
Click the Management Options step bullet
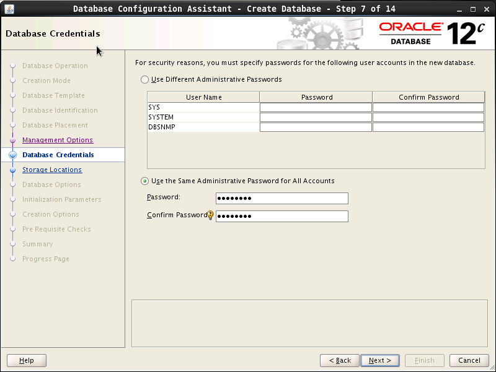(x=12, y=141)
